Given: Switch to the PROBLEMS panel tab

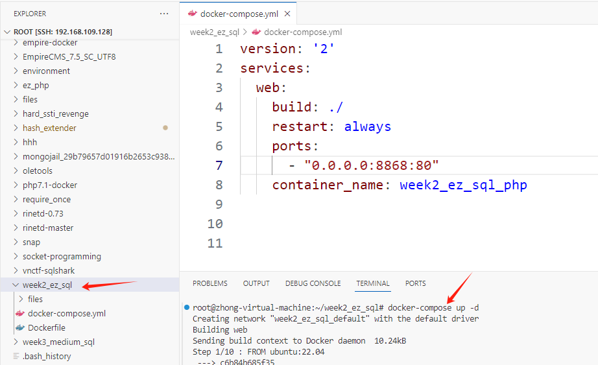Looking at the screenshot, I should (x=210, y=283).
